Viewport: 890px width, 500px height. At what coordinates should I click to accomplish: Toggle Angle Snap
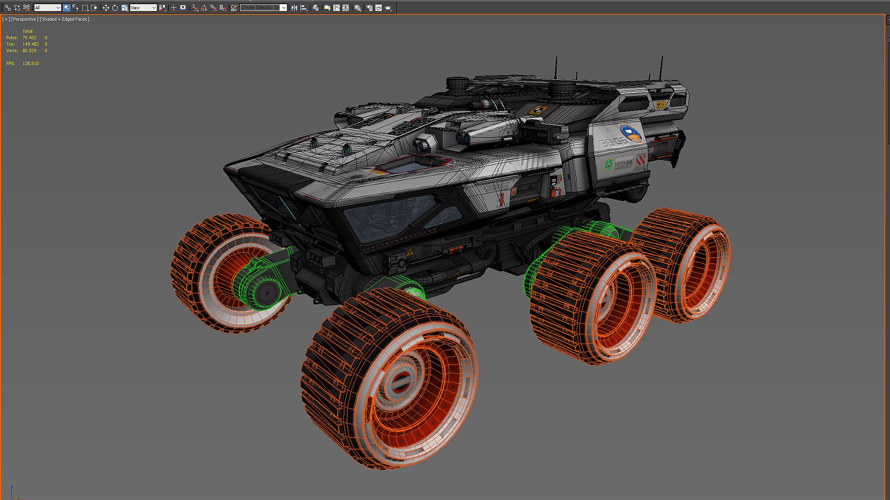[x=204, y=8]
